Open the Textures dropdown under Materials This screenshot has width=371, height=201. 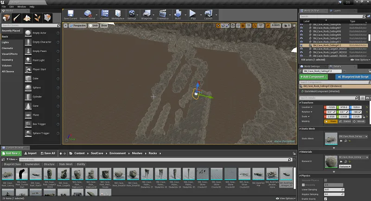(345, 167)
